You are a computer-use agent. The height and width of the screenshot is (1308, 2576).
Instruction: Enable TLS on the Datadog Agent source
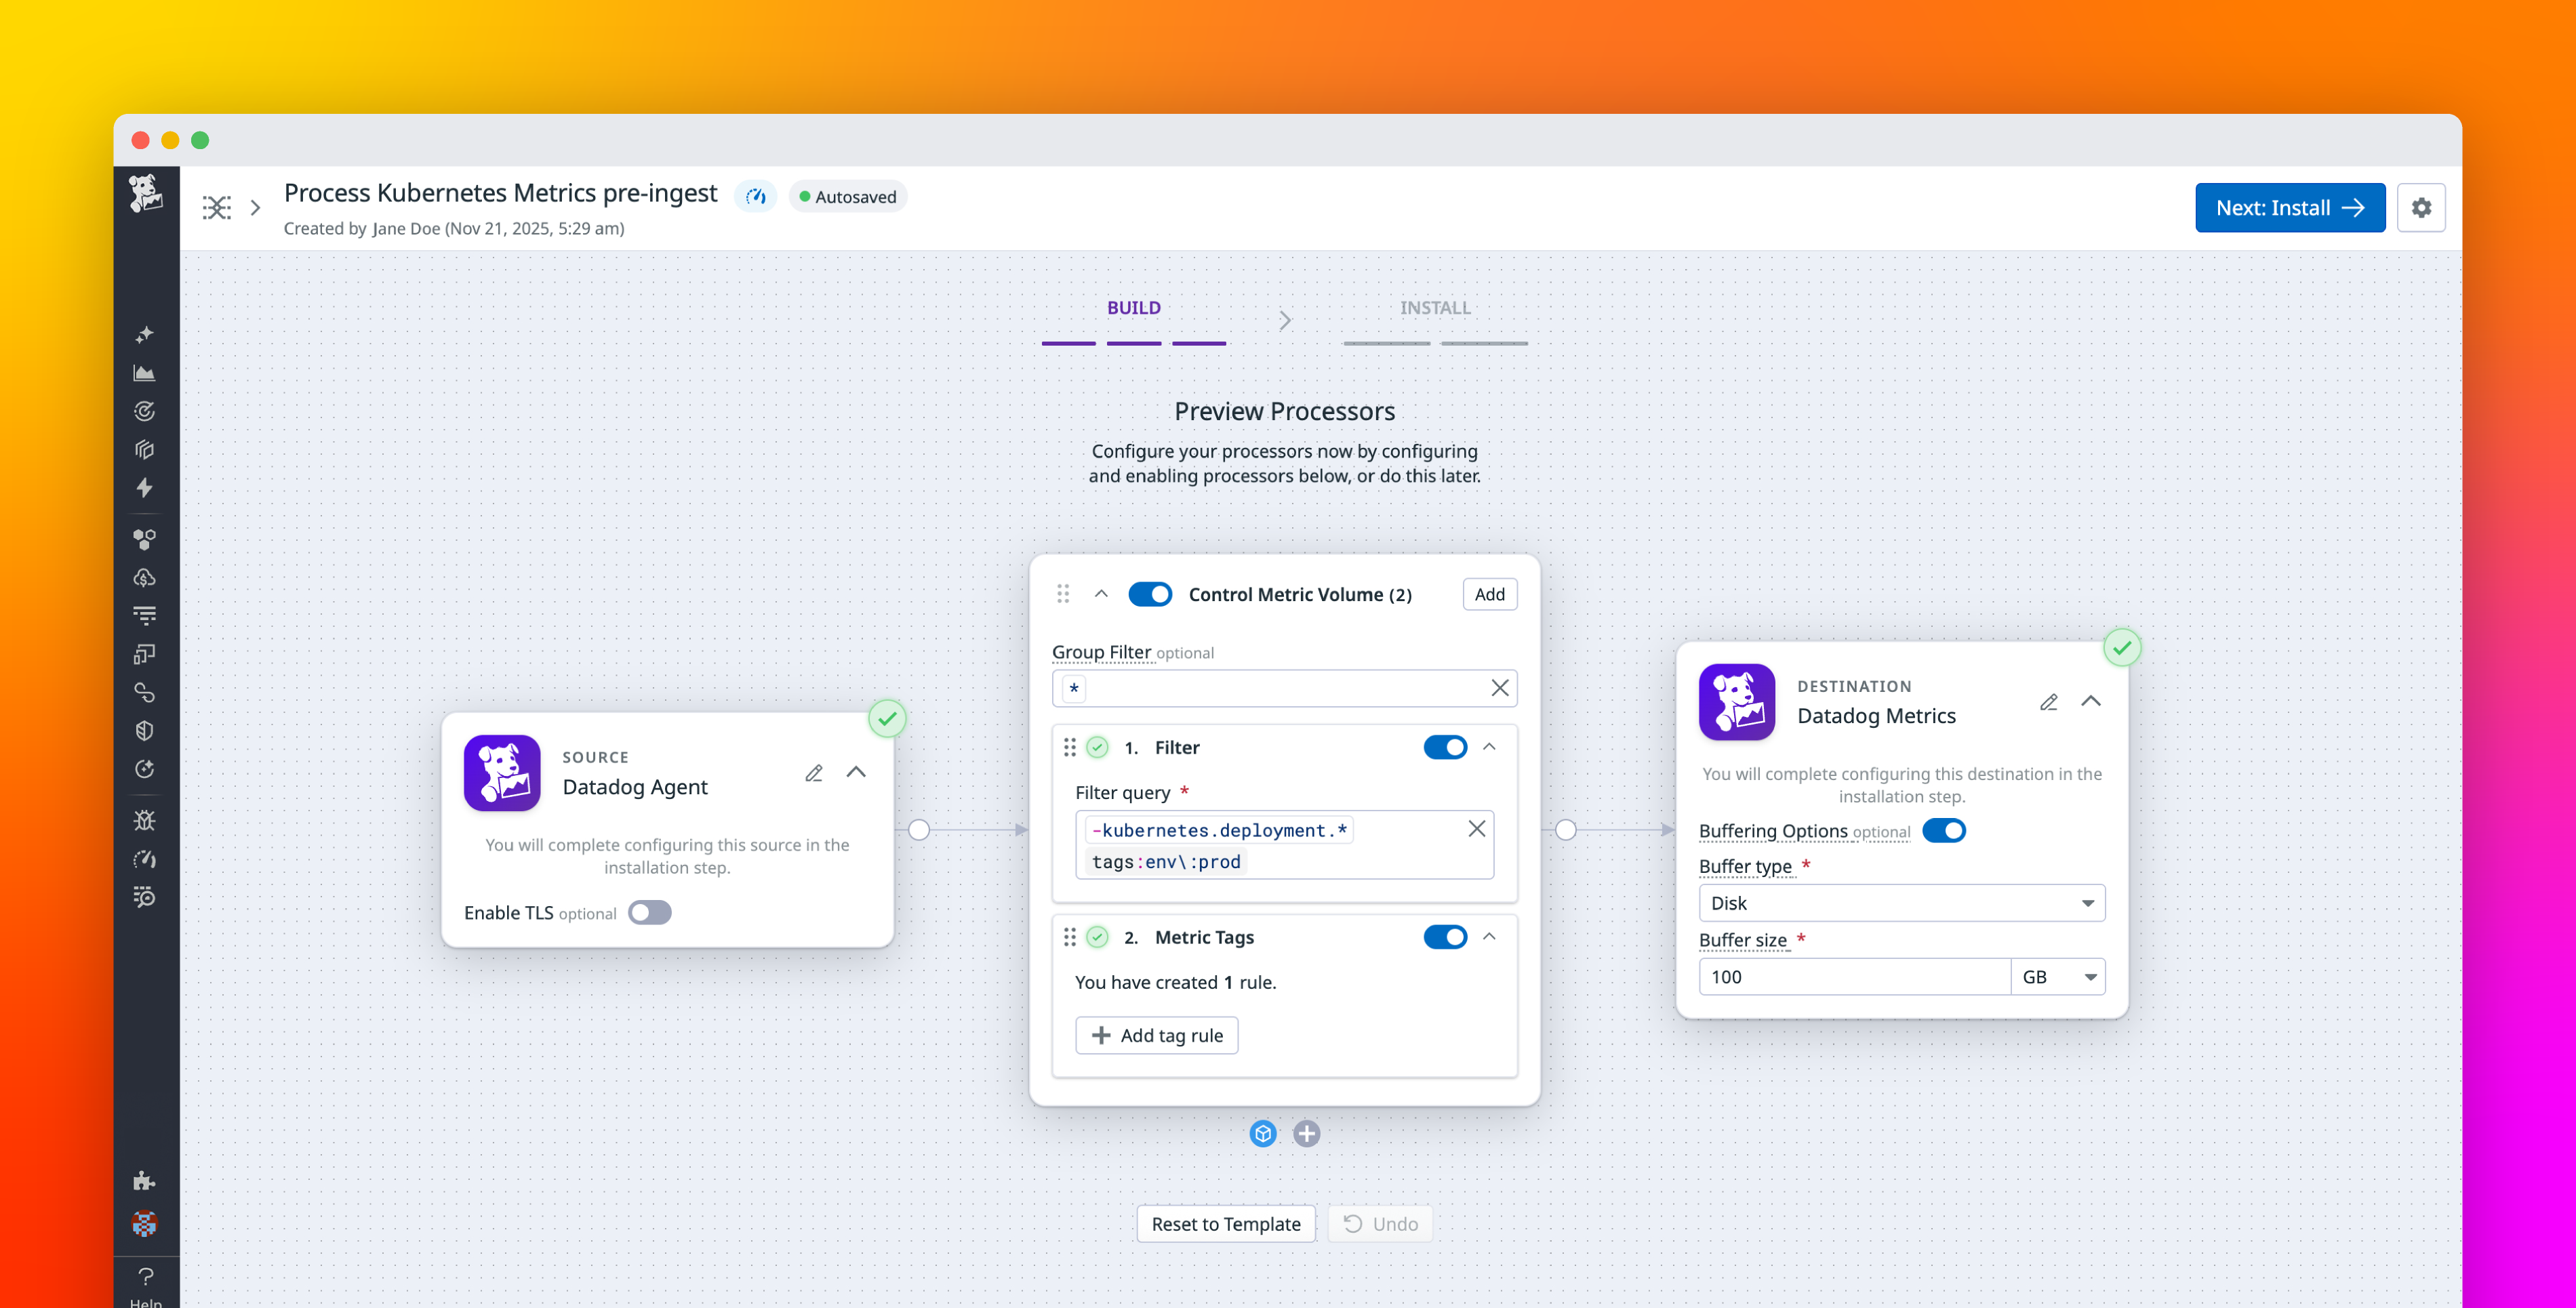pyautogui.click(x=649, y=912)
